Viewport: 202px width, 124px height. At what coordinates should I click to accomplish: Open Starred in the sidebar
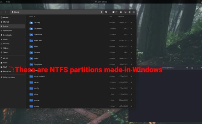[x=12, y=22]
